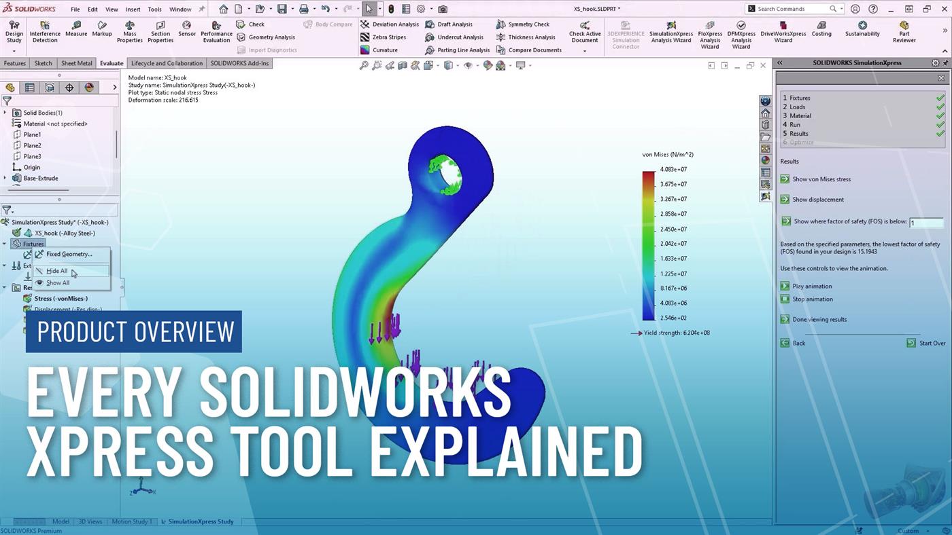Viewport: 952px width, 535px height.
Task: Expand the Base-Extrude feature
Action: (5, 178)
